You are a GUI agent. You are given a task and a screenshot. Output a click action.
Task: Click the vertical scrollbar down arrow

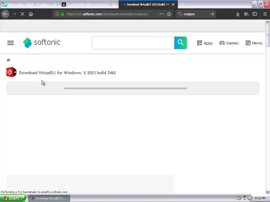268,192
